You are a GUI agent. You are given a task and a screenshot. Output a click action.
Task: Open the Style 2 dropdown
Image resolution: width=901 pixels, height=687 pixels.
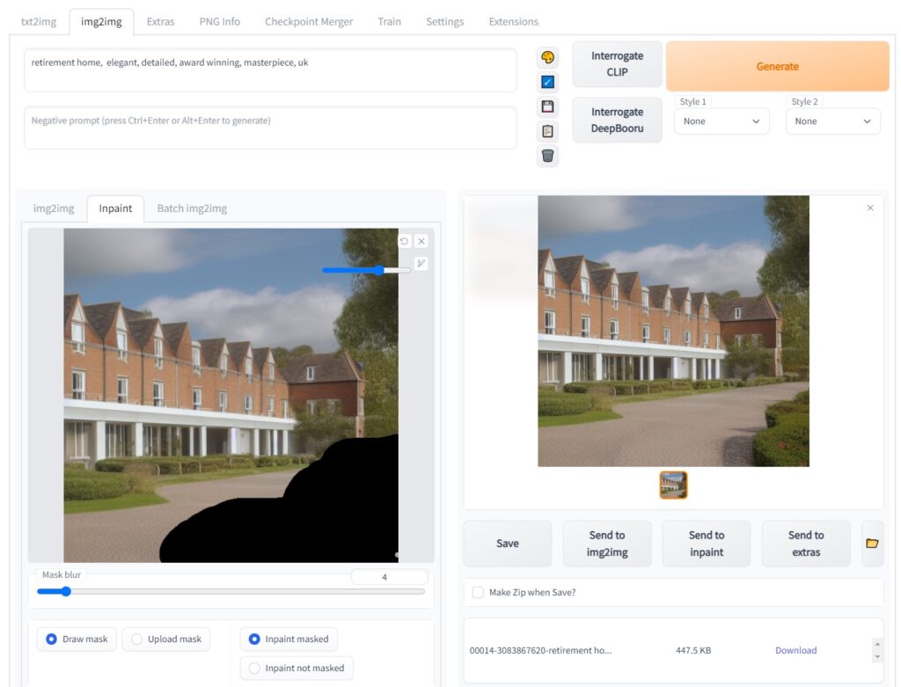[833, 121]
